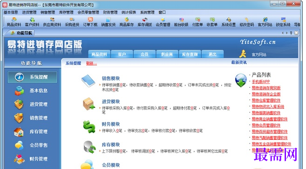Click 收款单 toolbar icon
The width and height of the screenshot is (306, 169).
212,22
